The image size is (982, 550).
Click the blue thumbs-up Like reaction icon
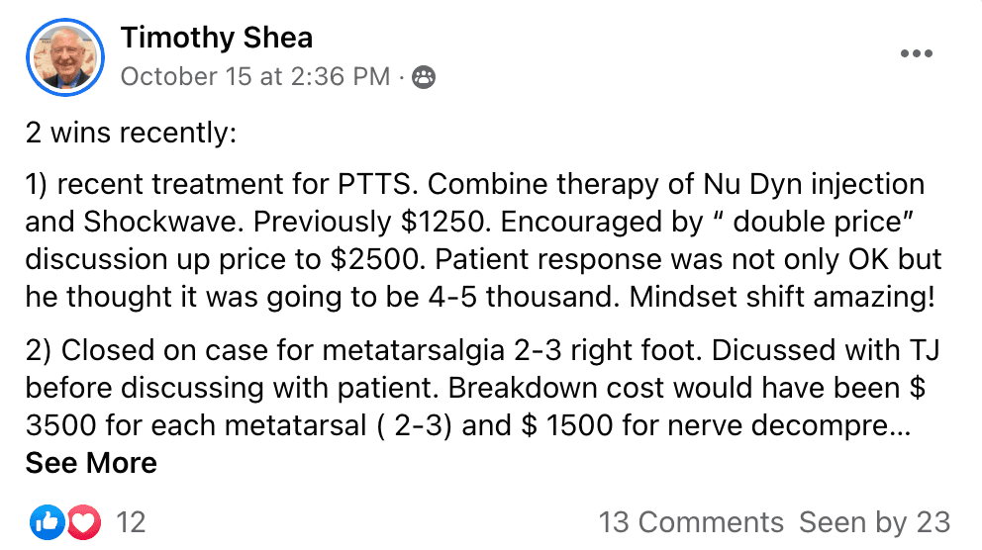coord(47,522)
